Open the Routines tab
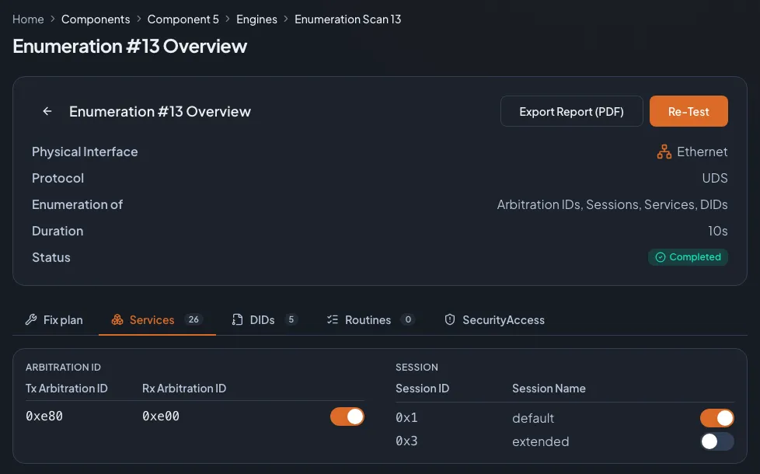Viewport: 760px width, 474px height. (x=371, y=320)
